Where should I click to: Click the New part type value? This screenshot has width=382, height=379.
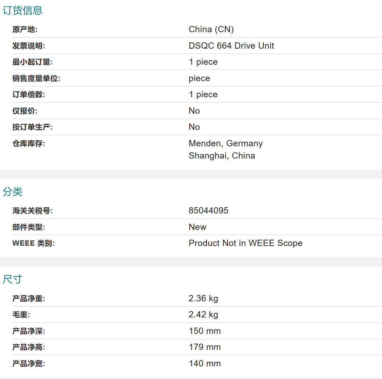197,227
